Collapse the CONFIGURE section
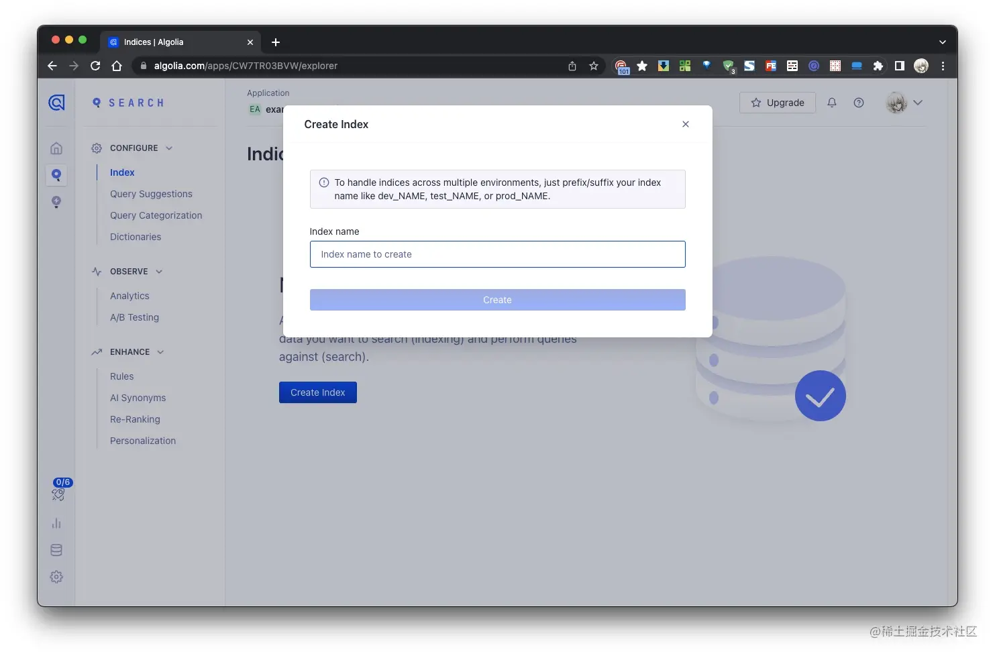Screen dimensions: 995x656 tap(169, 148)
